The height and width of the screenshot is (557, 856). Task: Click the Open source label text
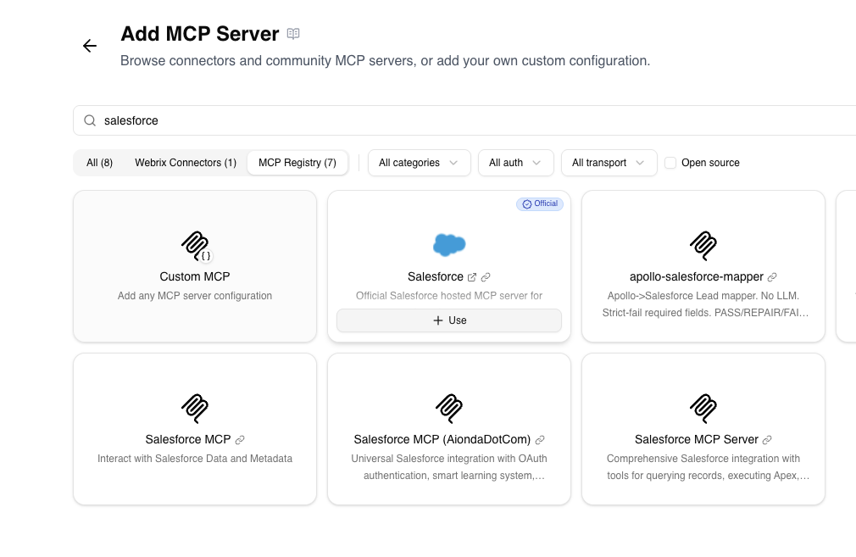(x=710, y=163)
